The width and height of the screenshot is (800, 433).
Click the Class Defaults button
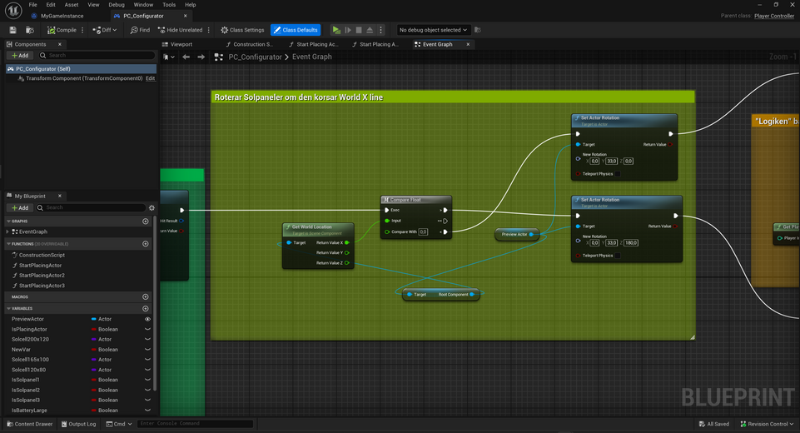(295, 30)
